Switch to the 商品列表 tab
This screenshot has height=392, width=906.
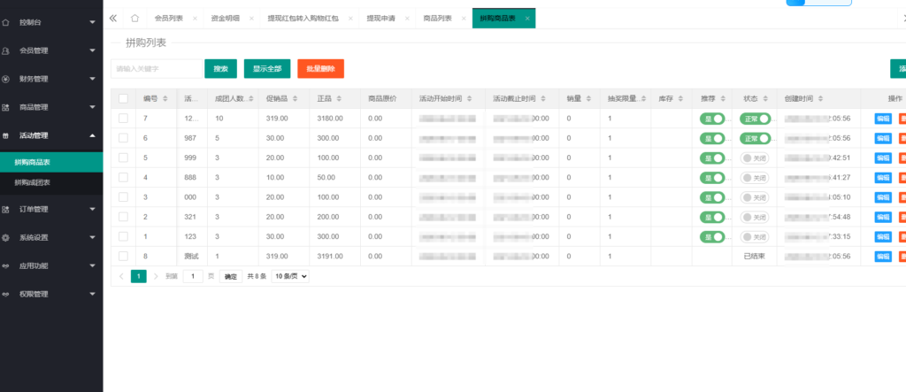pyautogui.click(x=437, y=19)
